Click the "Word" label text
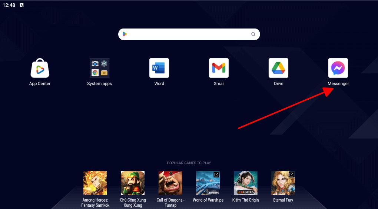The image size is (378, 209). pyautogui.click(x=159, y=84)
